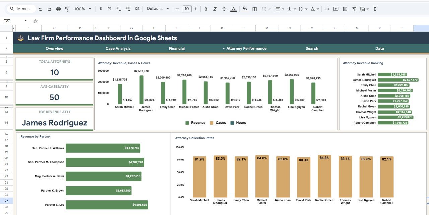Add a comment with the comment icon
The width and height of the screenshot is (429, 215).
point(335,9)
